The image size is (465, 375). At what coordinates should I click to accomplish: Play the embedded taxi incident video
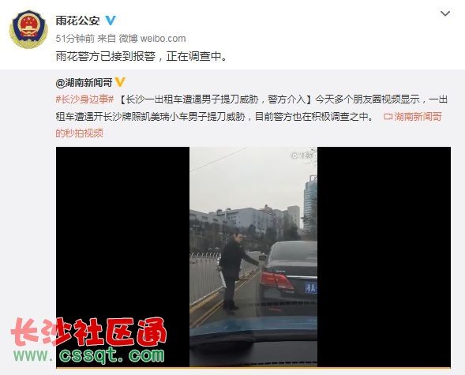point(253,257)
